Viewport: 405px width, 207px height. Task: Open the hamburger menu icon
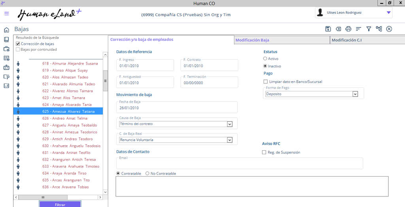[x=7, y=14]
